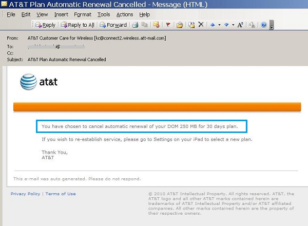The width and height of the screenshot is (308, 226).
Task: Flag the message with red flag
Action: click(168, 25)
